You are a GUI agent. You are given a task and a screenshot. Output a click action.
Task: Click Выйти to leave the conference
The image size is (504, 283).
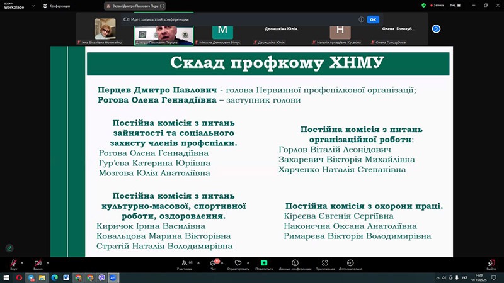click(491, 264)
